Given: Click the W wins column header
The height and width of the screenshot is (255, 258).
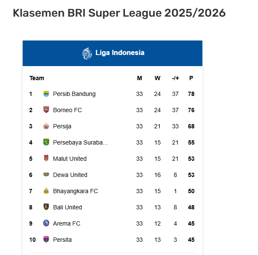Looking at the screenshot, I should pyautogui.click(x=157, y=78).
